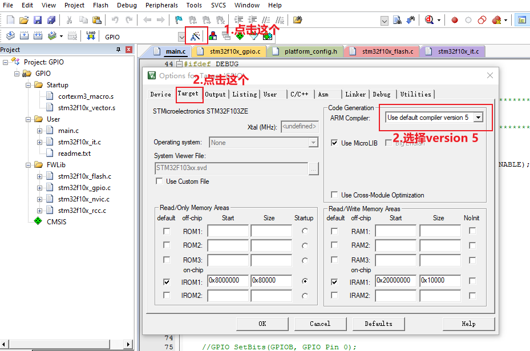Click the Indent selection icon
Image resolution: width=530 pixels, height=351 pixels.
click(238, 20)
